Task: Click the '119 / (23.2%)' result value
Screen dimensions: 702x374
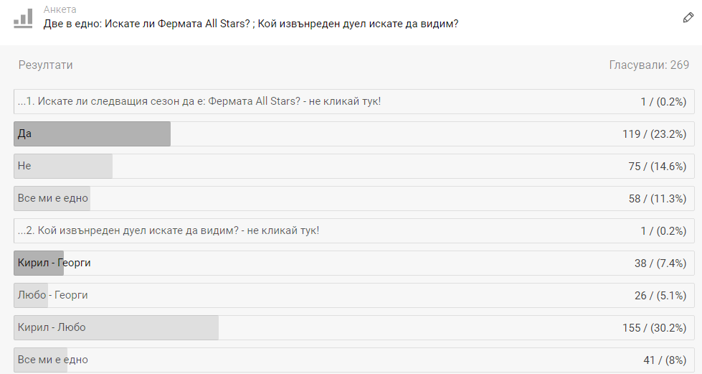Action: (654, 134)
